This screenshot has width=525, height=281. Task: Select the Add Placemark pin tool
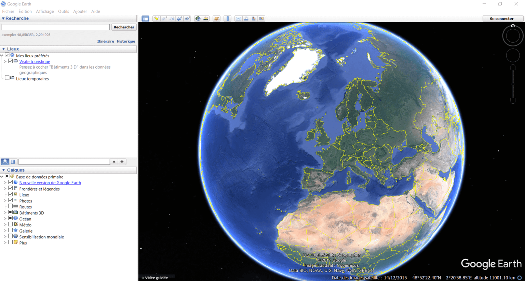click(x=156, y=18)
